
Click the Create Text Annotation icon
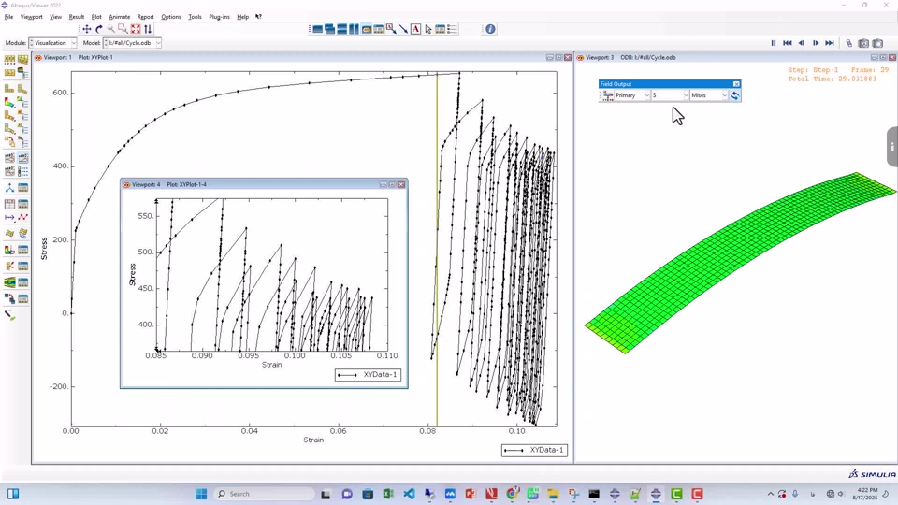[x=415, y=29]
